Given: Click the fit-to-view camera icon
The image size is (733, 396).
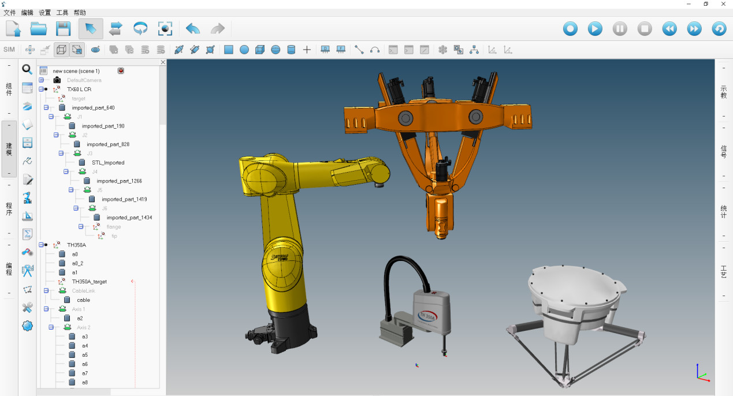Looking at the screenshot, I should click(x=166, y=28).
